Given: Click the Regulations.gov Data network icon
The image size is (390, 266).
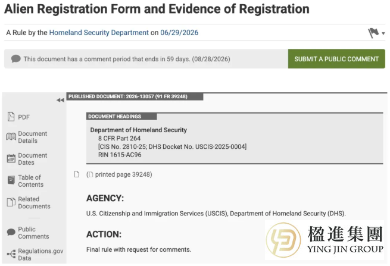Looking at the screenshot, I should pos(11,254).
